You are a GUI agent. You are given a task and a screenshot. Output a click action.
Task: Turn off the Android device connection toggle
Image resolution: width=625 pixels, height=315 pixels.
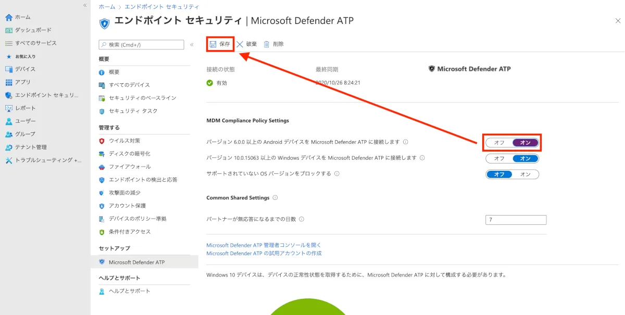(499, 142)
